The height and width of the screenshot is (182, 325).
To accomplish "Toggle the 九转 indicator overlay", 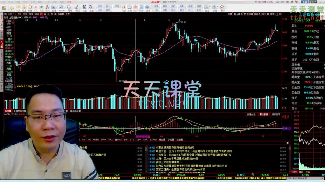I will (x=230, y=14).
